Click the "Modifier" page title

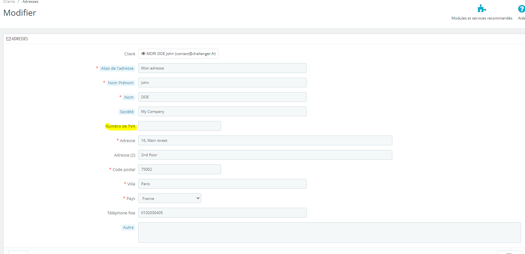pyautogui.click(x=20, y=13)
